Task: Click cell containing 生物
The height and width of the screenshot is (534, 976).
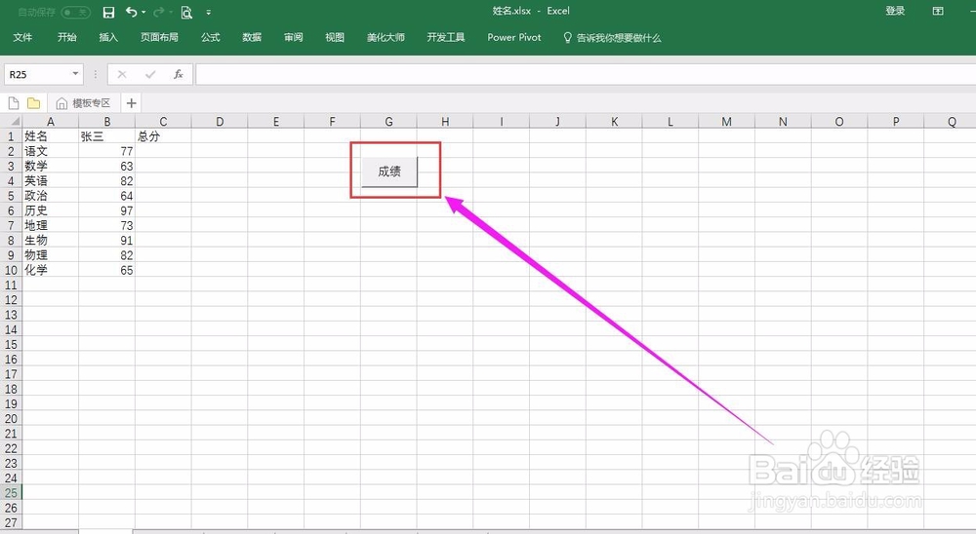Action: tap(51, 241)
